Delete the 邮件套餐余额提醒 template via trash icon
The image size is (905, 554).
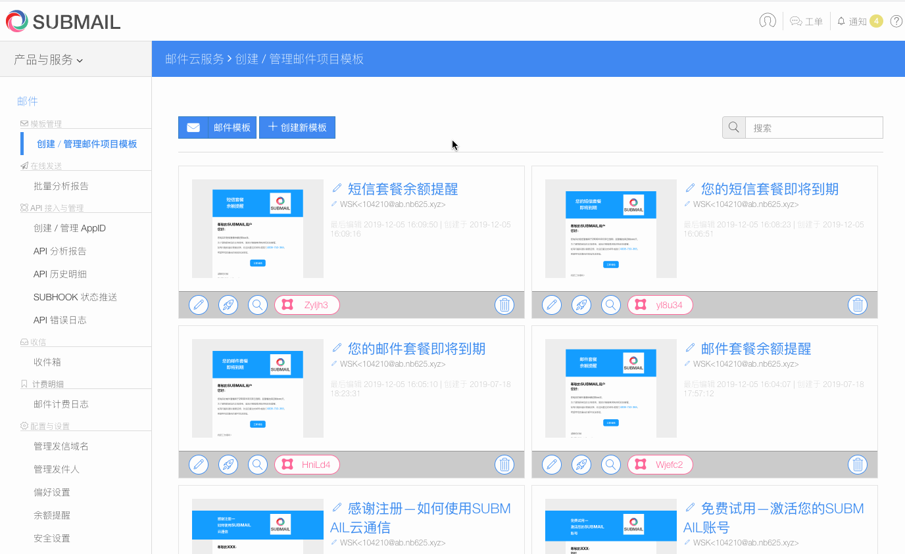857,464
